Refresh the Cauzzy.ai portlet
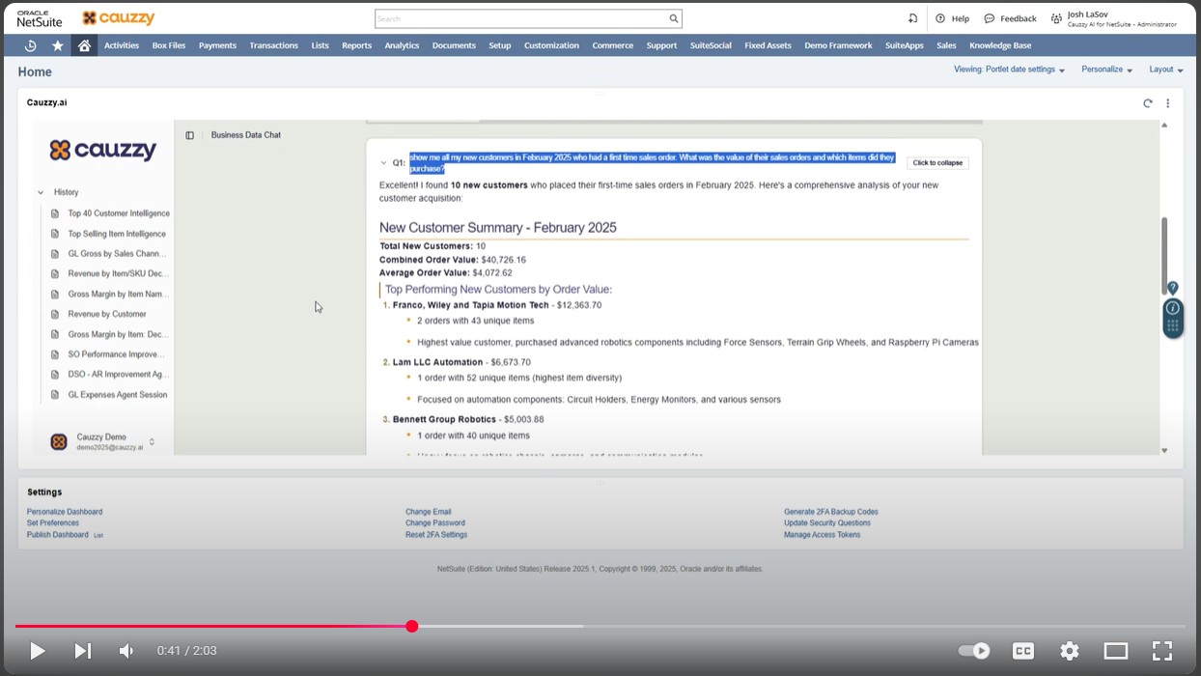1201x676 pixels. [1148, 103]
